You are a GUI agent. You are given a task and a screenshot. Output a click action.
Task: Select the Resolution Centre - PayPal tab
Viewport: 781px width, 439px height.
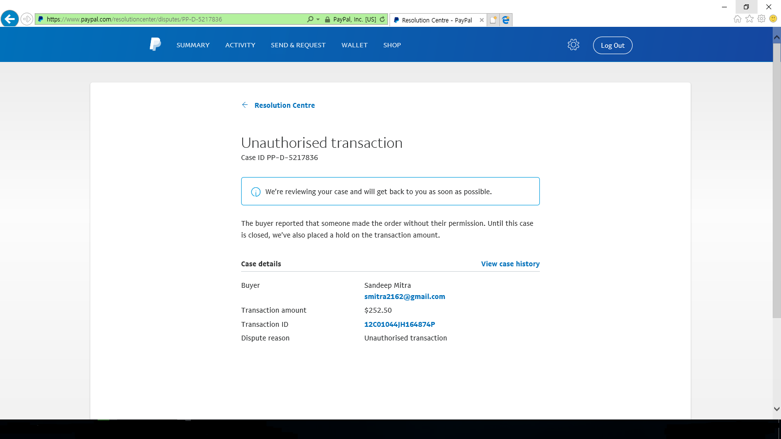pos(437,20)
